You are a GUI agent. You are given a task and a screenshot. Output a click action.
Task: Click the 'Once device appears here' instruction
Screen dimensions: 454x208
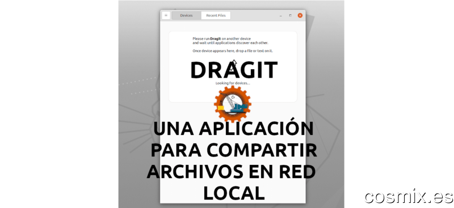pyautogui.click(x=233, y=51)
